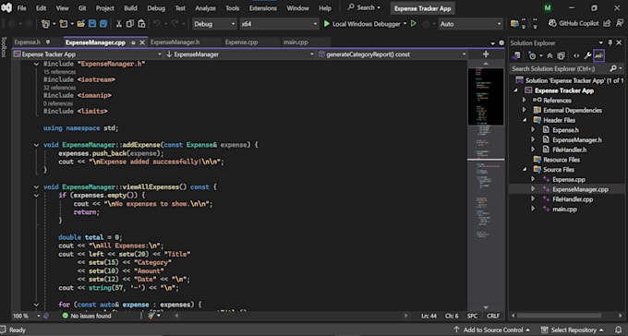Open the Extensions menu

point(262,8)
